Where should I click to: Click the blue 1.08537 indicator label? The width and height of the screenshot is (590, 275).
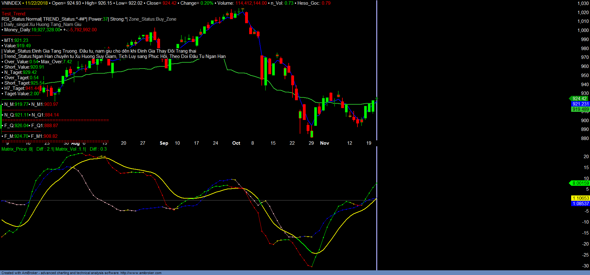(x=581, y=204)
